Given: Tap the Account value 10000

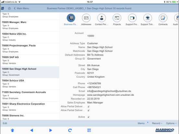Looking at the screenshot, I should tap(91, 36).
